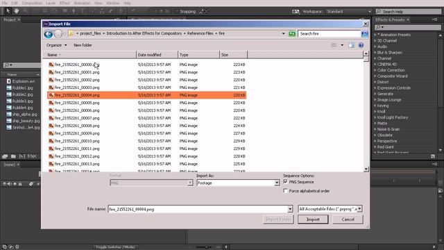Expand the Distort effects category

(375, 82)
